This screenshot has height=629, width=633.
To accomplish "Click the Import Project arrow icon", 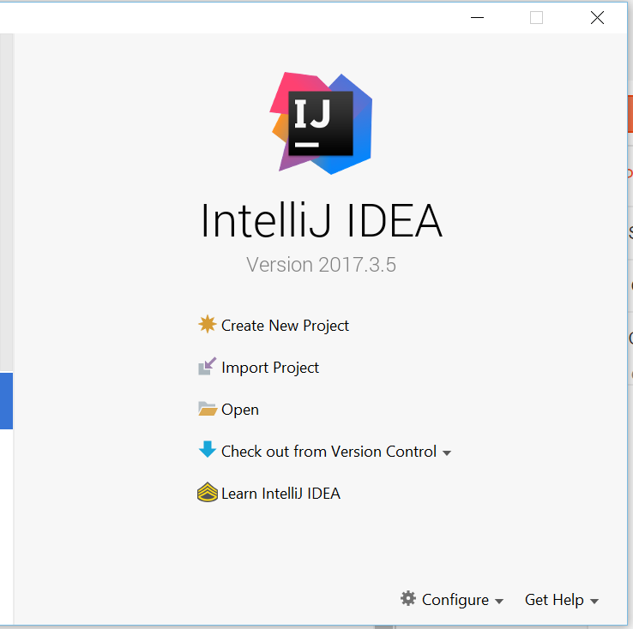I will (207, 366).
